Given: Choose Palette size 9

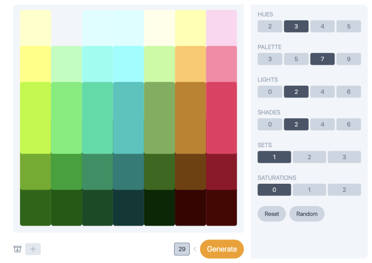Looking at the screenshot, I should pos(349,59).
